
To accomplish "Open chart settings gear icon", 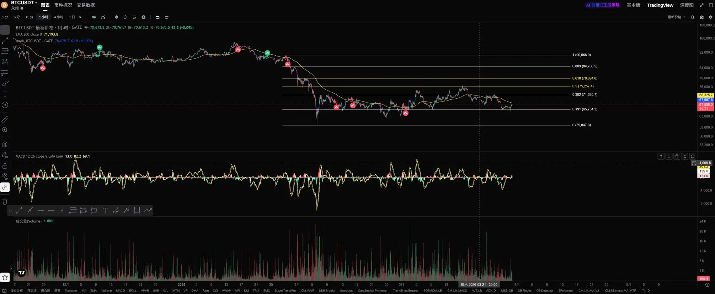I will pos(711,17).
